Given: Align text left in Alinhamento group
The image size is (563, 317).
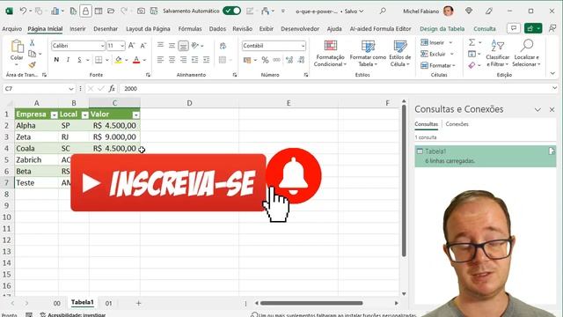Looking at the screenshot, I should coord(160,60).
